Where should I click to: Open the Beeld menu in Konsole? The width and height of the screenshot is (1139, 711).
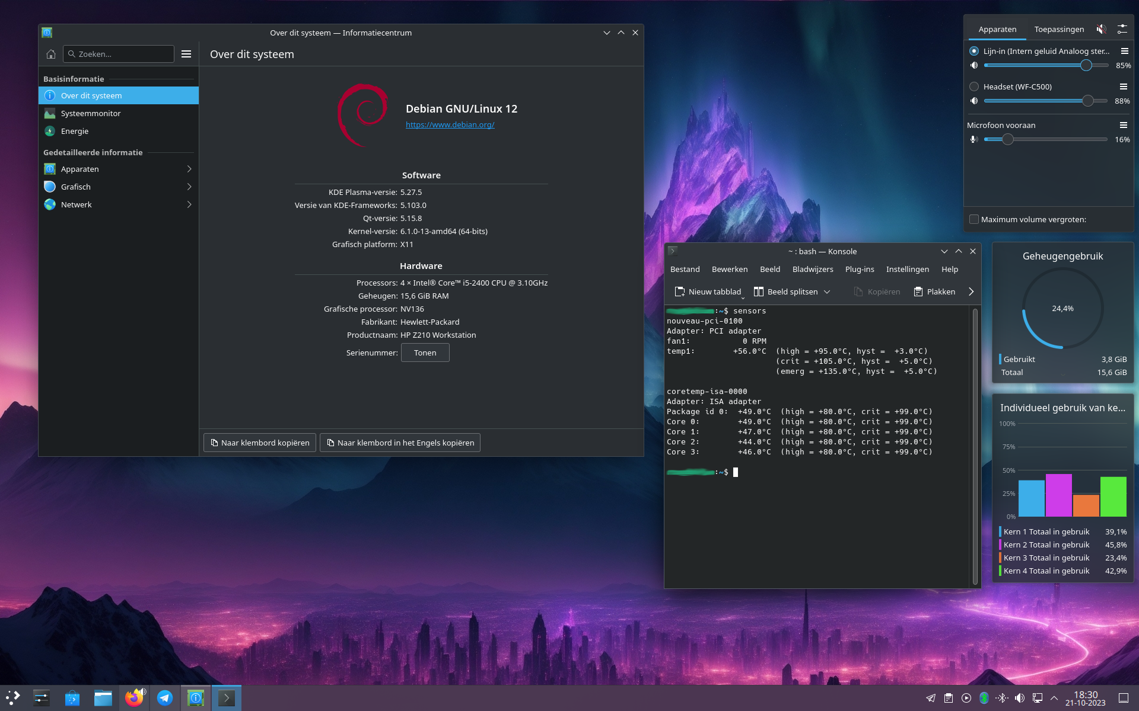[x=770, y=269]
